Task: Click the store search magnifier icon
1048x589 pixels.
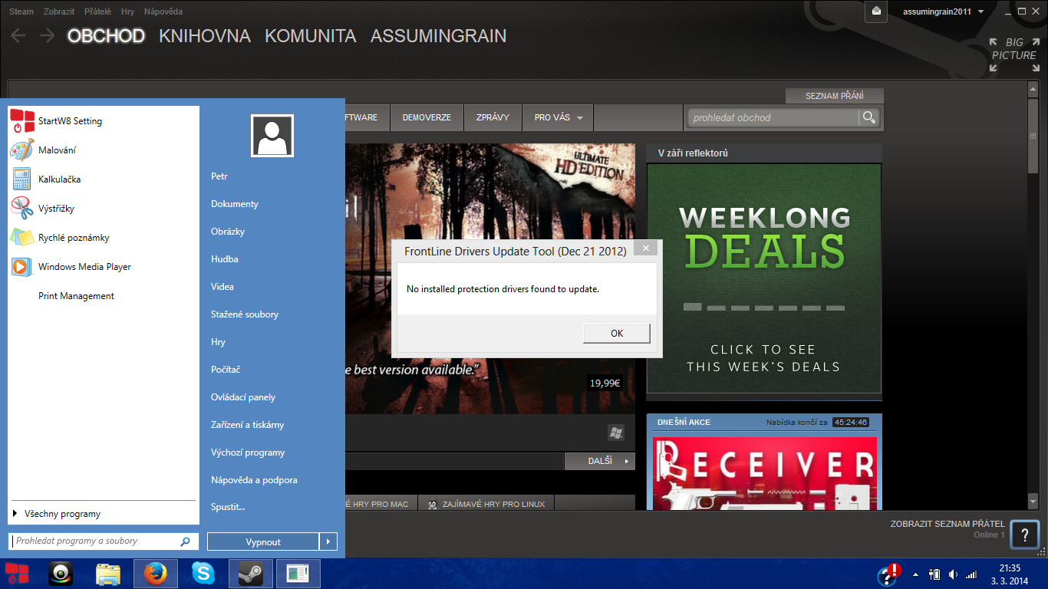Action: (x=868, y=117)
